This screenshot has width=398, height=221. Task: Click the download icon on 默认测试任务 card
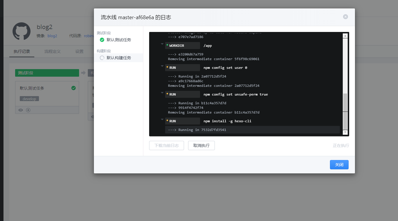point(28,110)
